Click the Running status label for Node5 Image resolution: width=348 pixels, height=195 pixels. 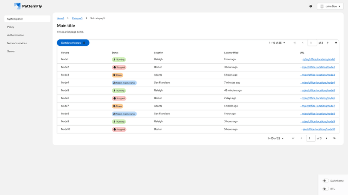pyautogui.click(x=119, y=91)
